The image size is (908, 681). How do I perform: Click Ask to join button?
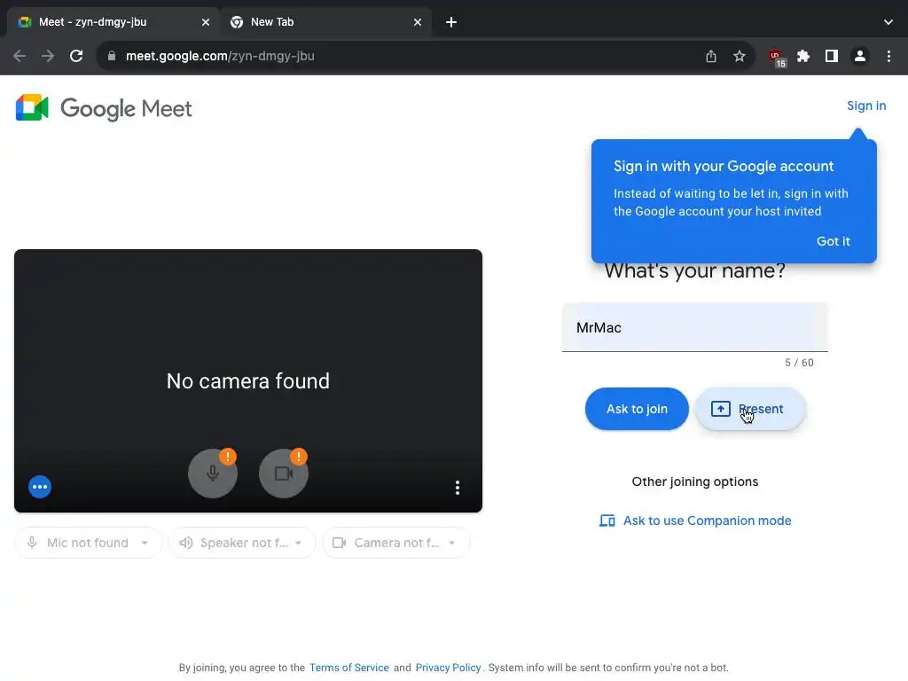(x=637, y=409)
